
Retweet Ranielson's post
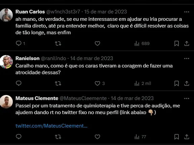[x=58, y=84]
